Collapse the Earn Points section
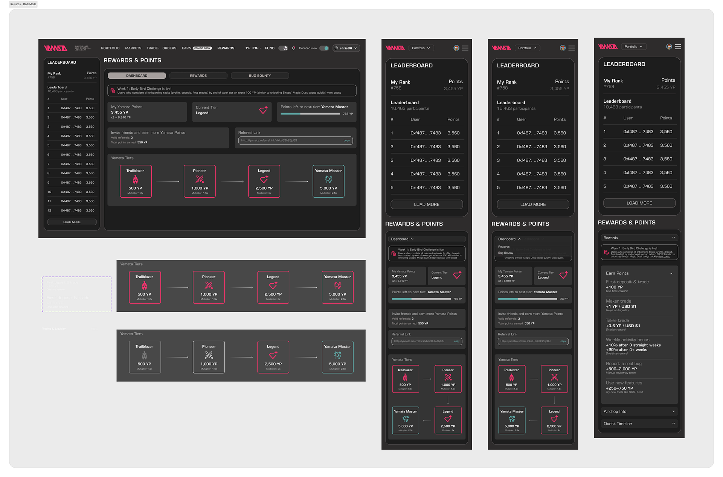Viewport: 723px width, 477px height. [671, 273]
